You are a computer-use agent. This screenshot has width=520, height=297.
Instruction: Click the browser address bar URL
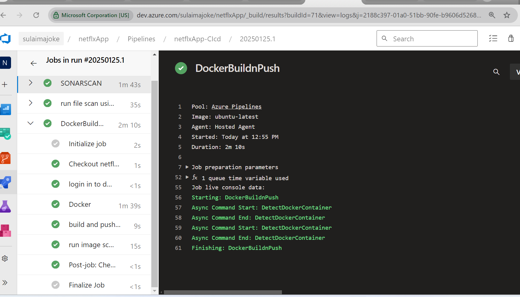(309, 15)
